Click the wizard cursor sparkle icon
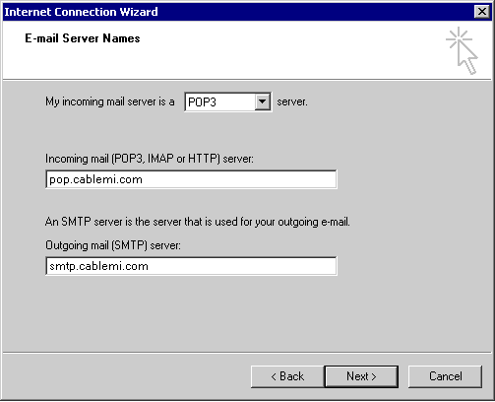495x402 pixels. (462, 51)
